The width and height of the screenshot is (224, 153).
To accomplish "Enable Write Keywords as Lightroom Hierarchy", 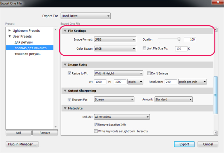I will click(x=96, y=131).
